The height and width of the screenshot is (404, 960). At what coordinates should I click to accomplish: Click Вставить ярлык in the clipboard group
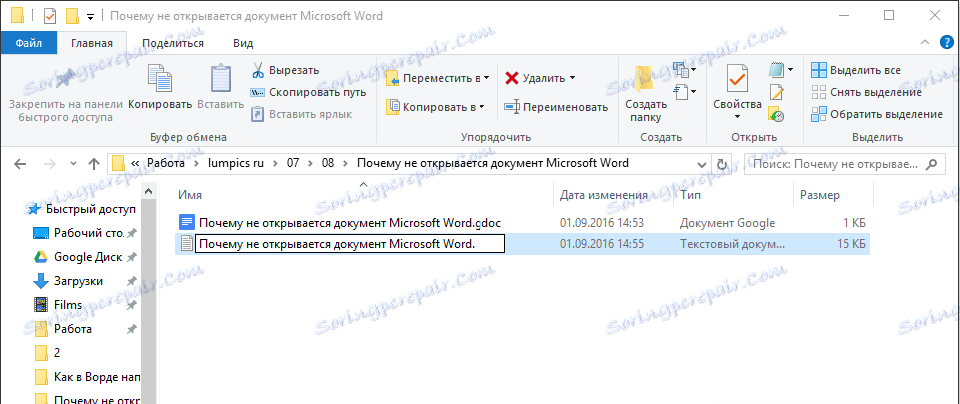[x=301, y=114]
